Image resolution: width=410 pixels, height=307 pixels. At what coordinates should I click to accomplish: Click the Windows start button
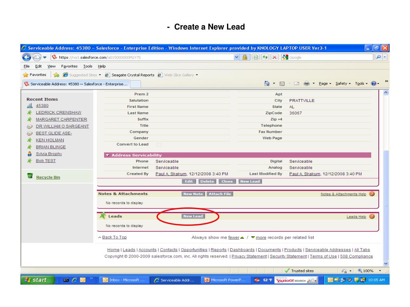[x=37, y=280]
